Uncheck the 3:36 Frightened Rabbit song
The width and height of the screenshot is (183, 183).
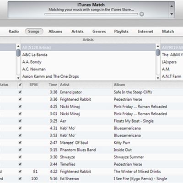coord(20,99)
